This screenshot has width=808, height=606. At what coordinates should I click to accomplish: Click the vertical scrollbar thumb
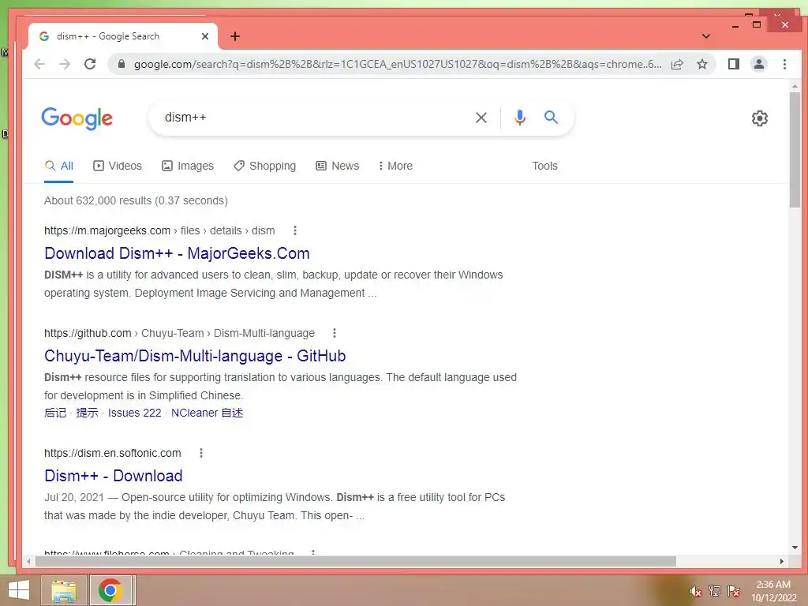coord(794,149)
